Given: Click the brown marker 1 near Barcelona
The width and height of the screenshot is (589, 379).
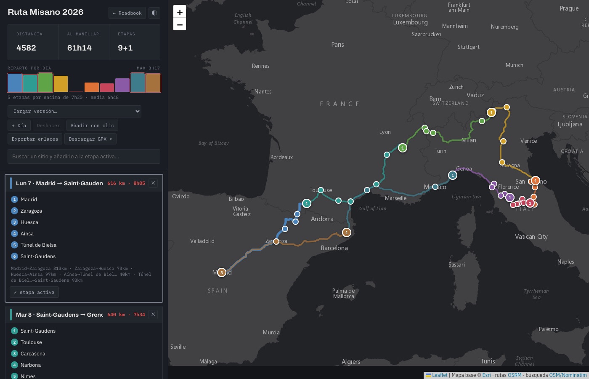Looking at the screenshot, I should pyautogui.click(x=347, y=232).
